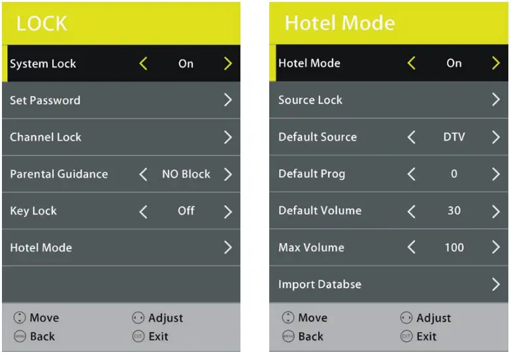Toggle Key Lock using its right arrow
This screenshot has width=511, height=355.
tap(227, 211)
